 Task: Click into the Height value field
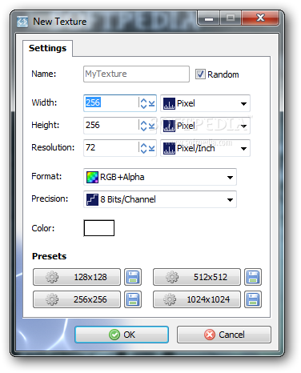[x=110, y=126]
